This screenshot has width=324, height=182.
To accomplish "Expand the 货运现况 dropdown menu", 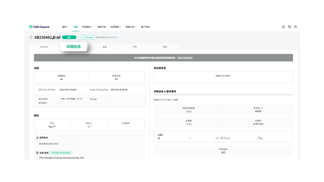I will click(87, 27).
